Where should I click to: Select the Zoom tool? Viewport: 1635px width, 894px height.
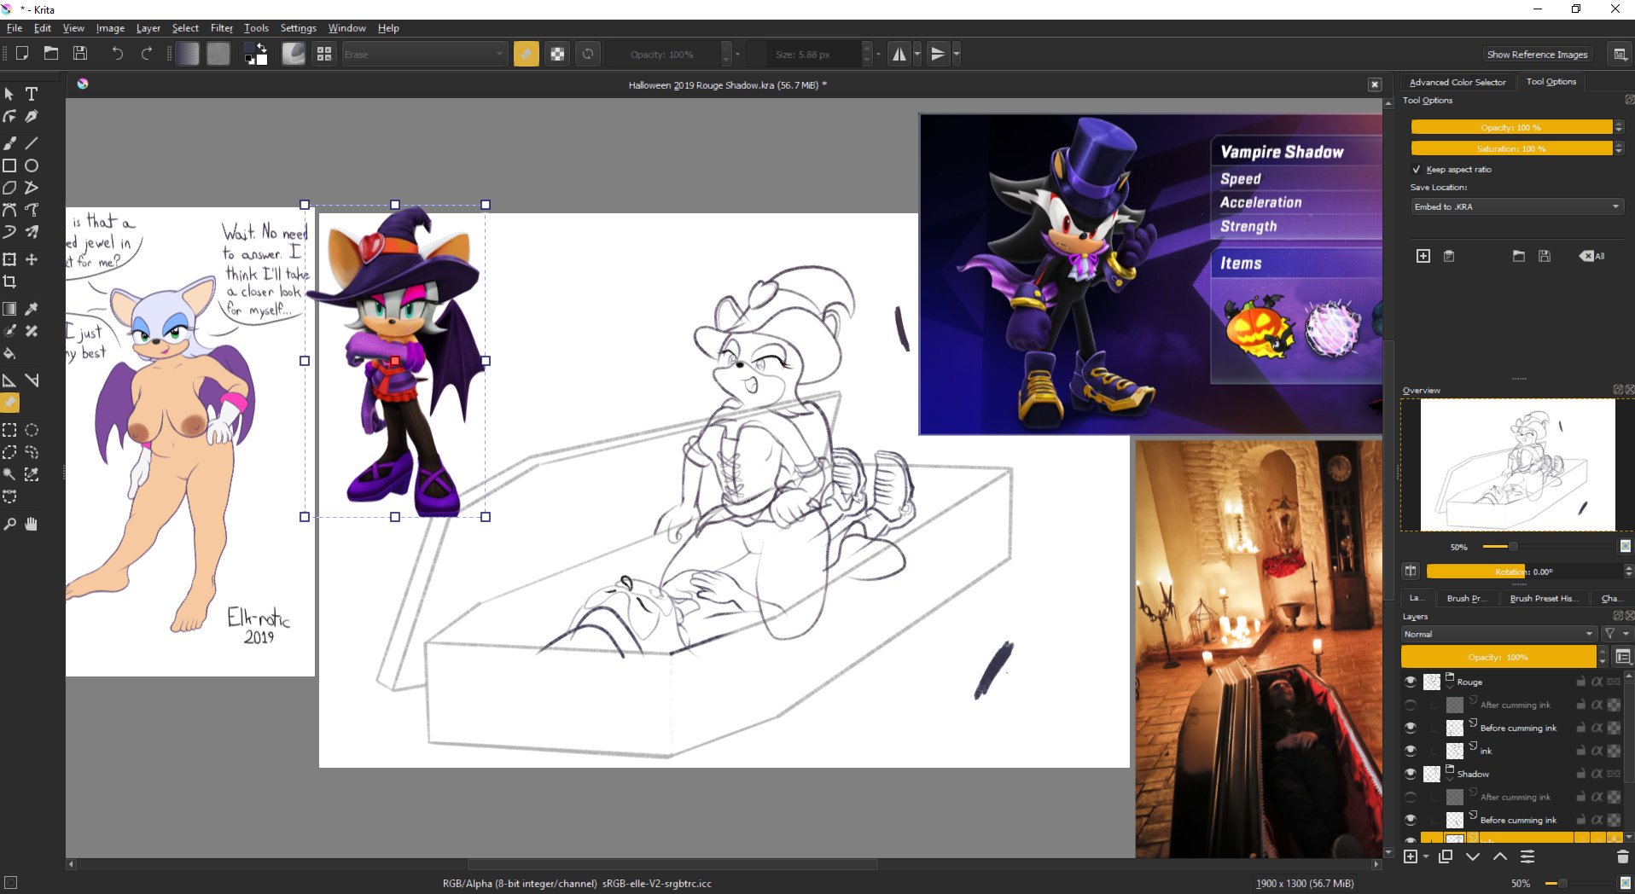point(9,524)
